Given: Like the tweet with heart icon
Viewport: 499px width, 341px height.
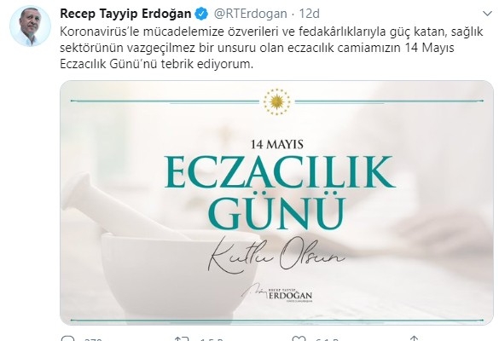Looking at the screenshot, I should click(x=299, y=338).
